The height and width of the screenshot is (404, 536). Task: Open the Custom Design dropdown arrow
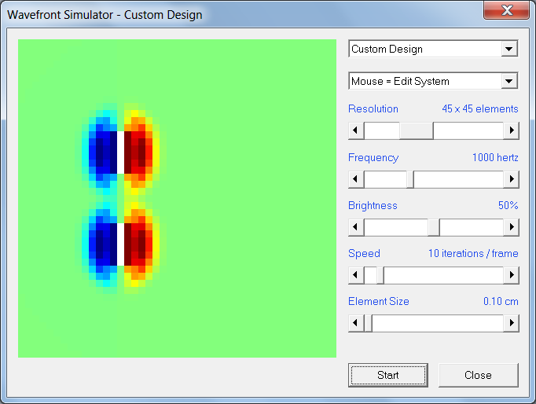[x=509, y=49]
